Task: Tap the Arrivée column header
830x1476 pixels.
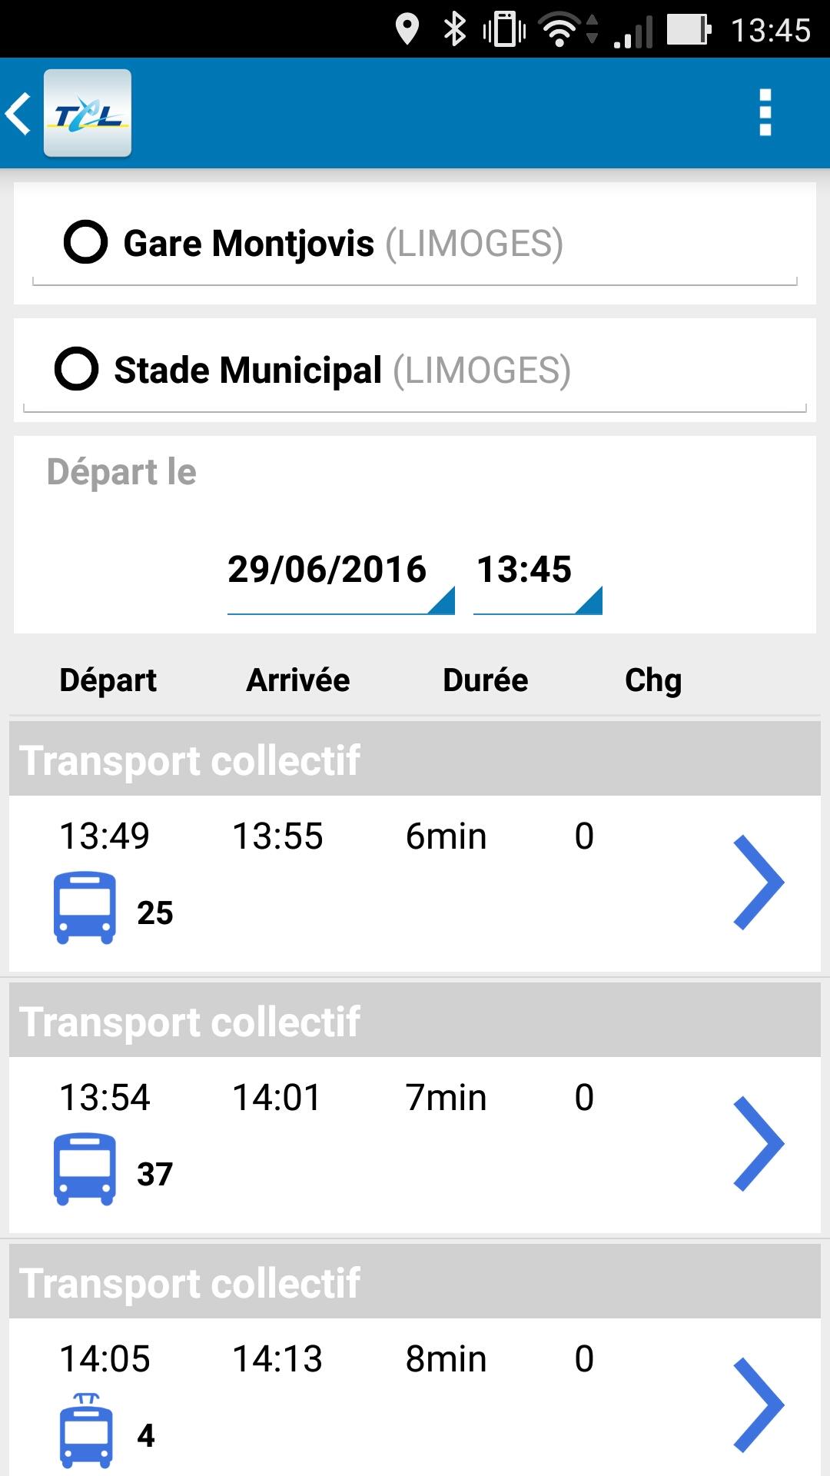Action: tap(298, 680)
